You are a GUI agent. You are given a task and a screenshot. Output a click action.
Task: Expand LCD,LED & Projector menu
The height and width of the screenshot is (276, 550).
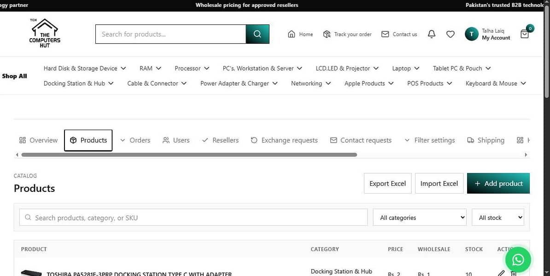pos(347,68)
